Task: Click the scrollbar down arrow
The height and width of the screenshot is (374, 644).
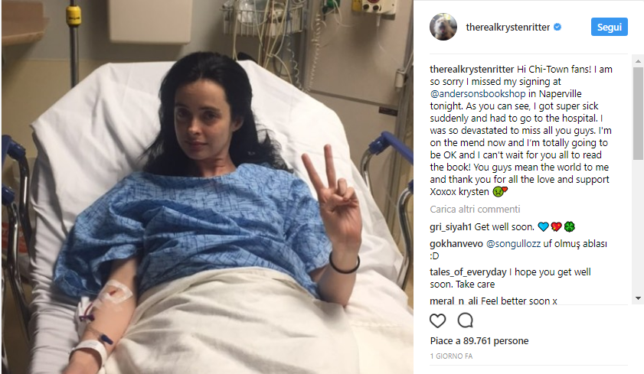Action: coord(638,298)
